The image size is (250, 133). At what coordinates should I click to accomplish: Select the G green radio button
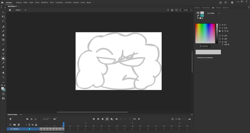pos(219,39)
